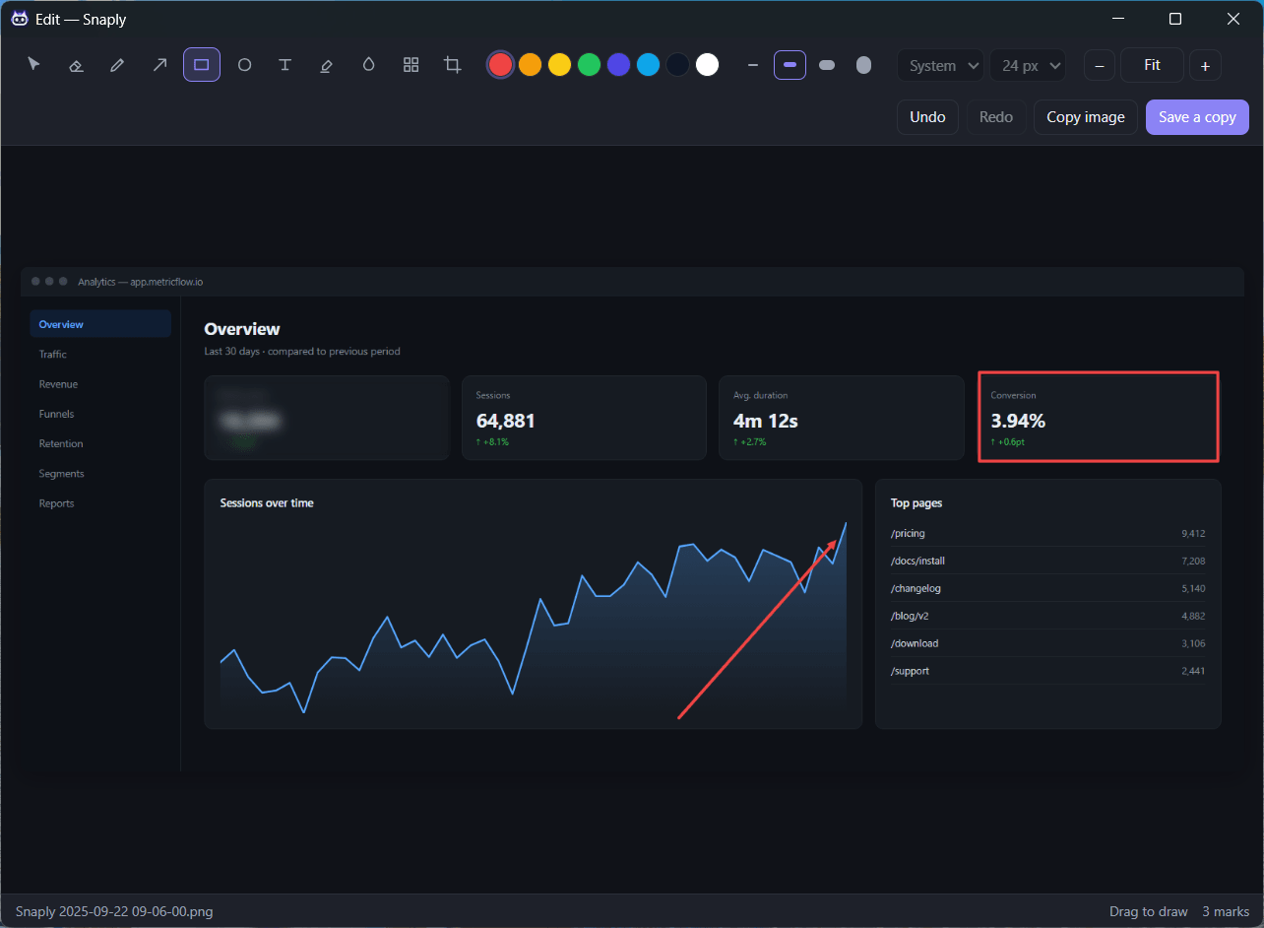This screenshot has height=928, width=1264.
Task: Choose the black color swatch
Action: click(x=677, y=65)
